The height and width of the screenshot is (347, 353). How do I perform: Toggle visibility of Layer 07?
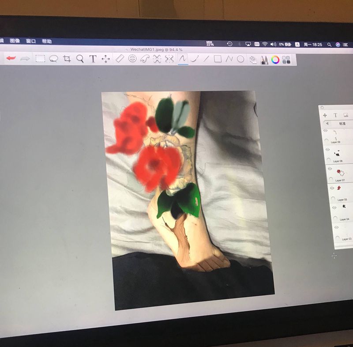[x=329, y=169]
